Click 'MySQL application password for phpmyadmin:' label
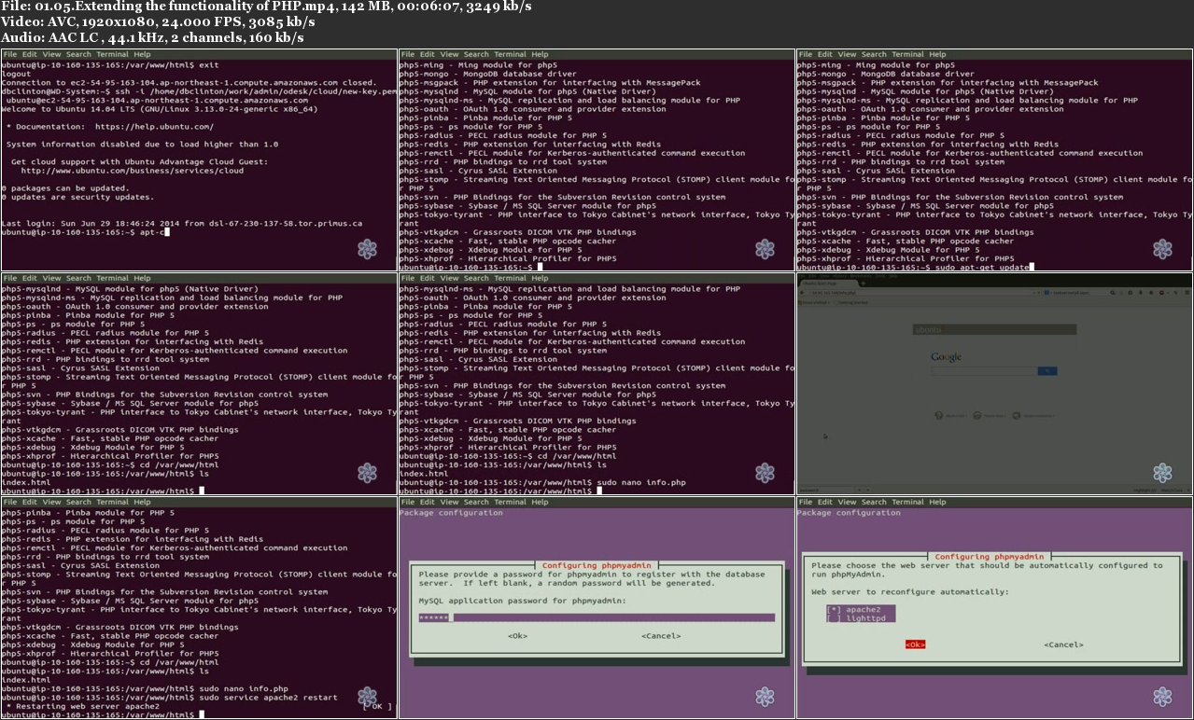The height and width of the screenshot is (720, 1194). coord(523,601)
